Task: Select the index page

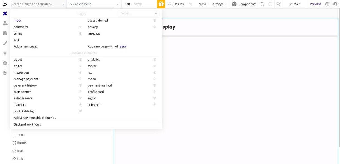Action: [x=18, y=21]
